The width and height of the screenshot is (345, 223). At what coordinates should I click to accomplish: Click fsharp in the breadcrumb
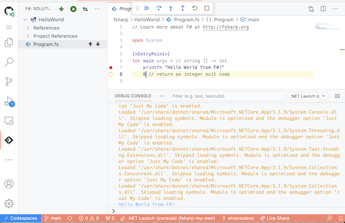(x=121, y=20)
